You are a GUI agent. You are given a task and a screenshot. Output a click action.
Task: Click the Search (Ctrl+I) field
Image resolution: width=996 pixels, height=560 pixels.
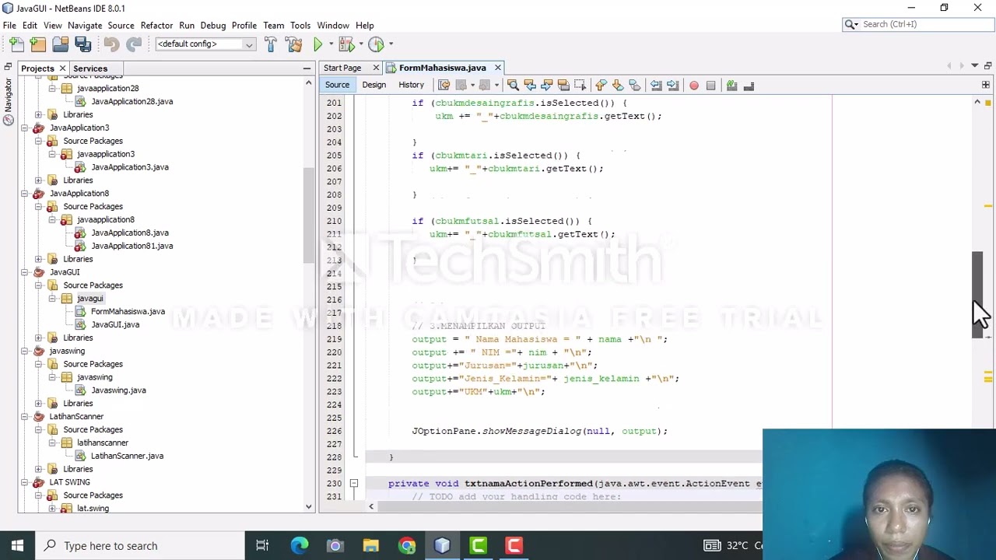[x=917, y=24]
